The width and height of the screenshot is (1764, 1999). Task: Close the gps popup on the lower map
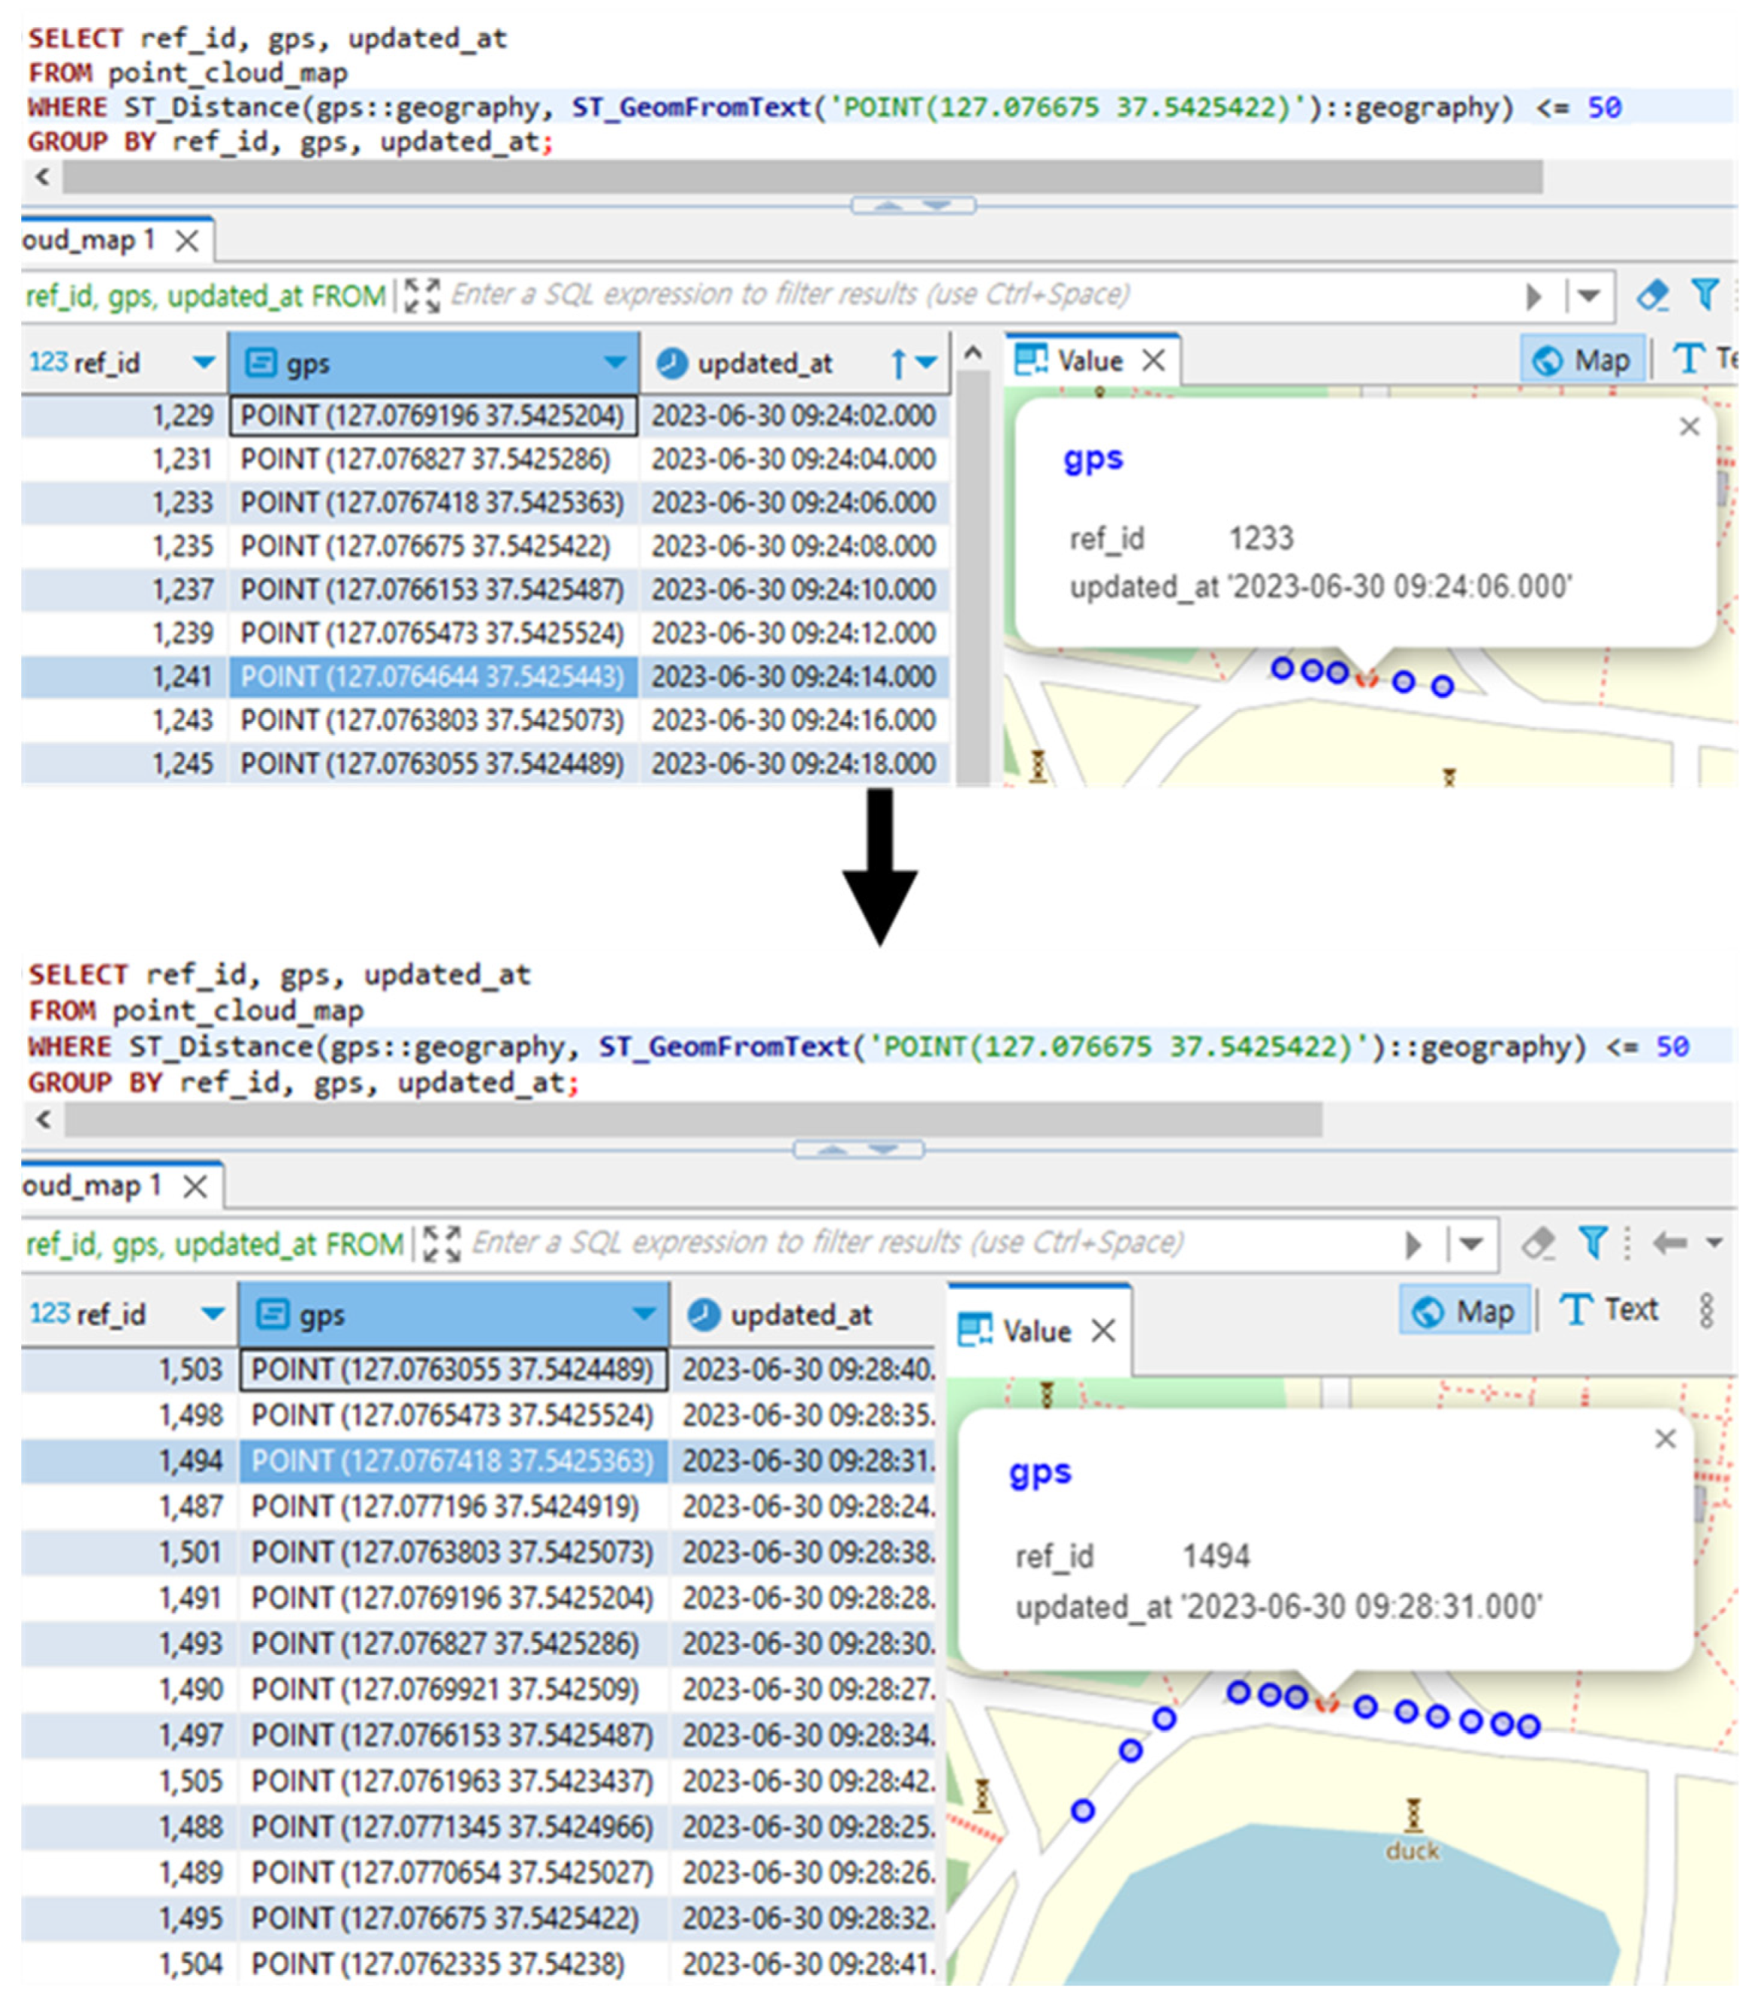pyautogui.click(x=1665, y=1439)
